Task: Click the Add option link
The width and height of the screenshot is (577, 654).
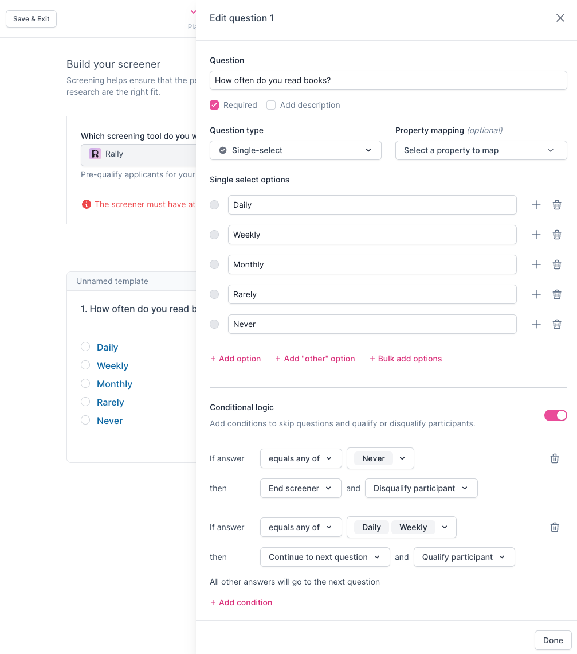Action: [235, 359]
